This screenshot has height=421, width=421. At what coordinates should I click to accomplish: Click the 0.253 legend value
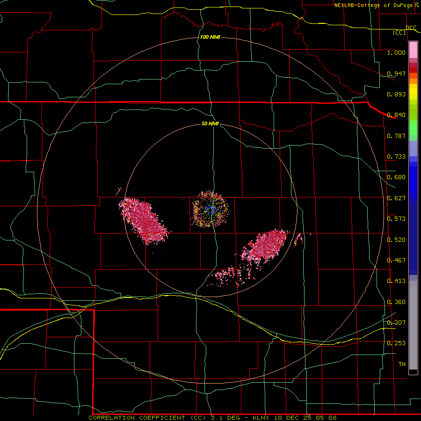pyautogui.click(x=396, y=343)
